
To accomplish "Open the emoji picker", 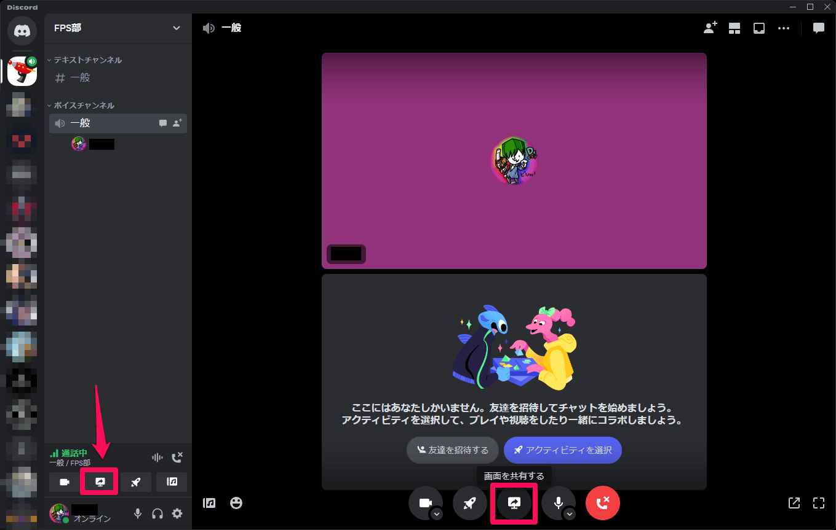I will 236,503.
